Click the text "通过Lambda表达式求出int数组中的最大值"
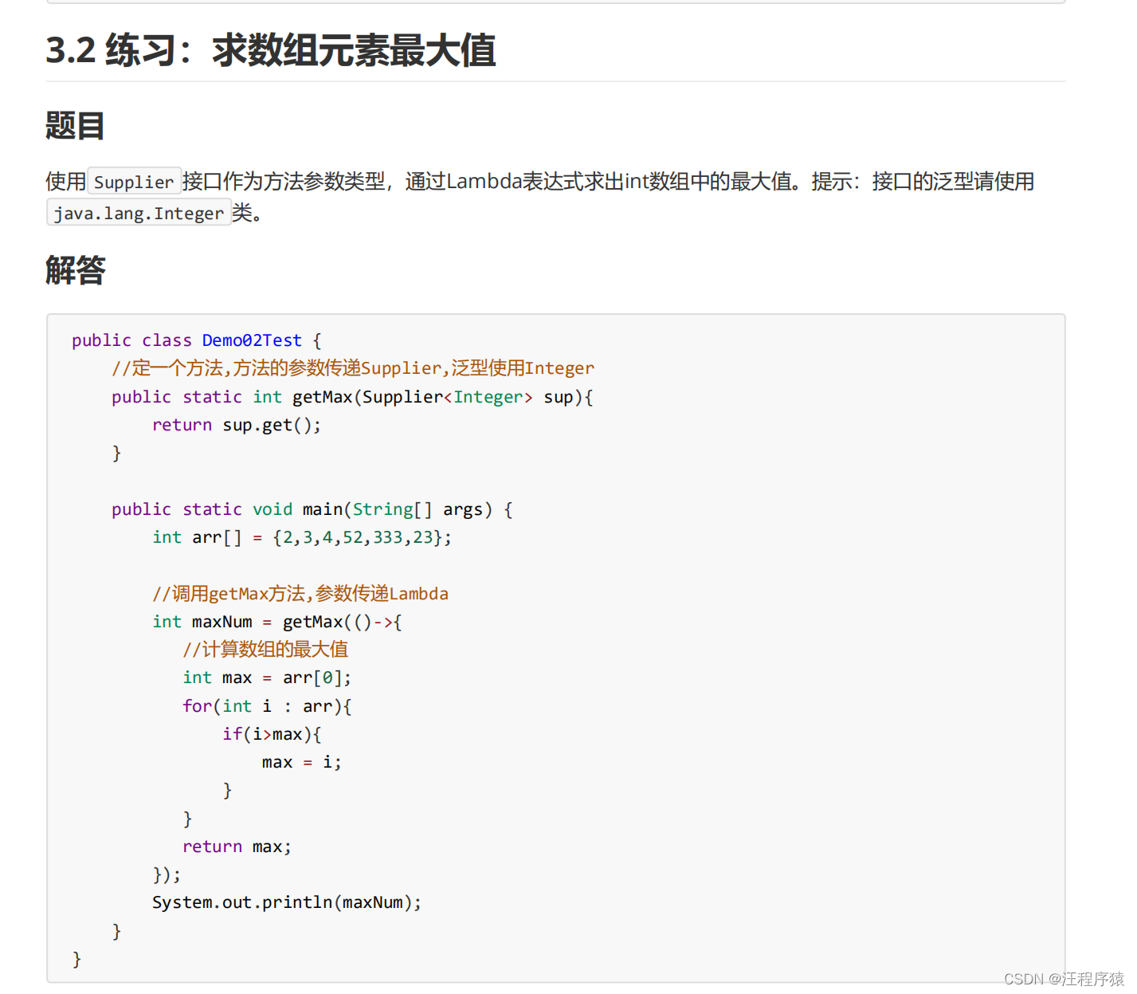Viewport: 1137px width, 994px height. (598, 182)
